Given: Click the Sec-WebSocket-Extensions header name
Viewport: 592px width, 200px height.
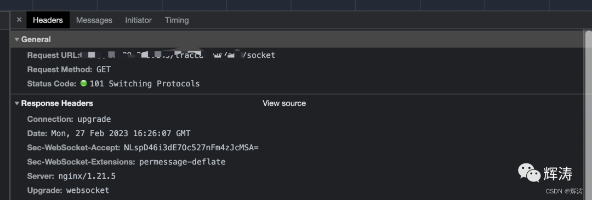Looking at the screenshot, I should pos(81,162).
